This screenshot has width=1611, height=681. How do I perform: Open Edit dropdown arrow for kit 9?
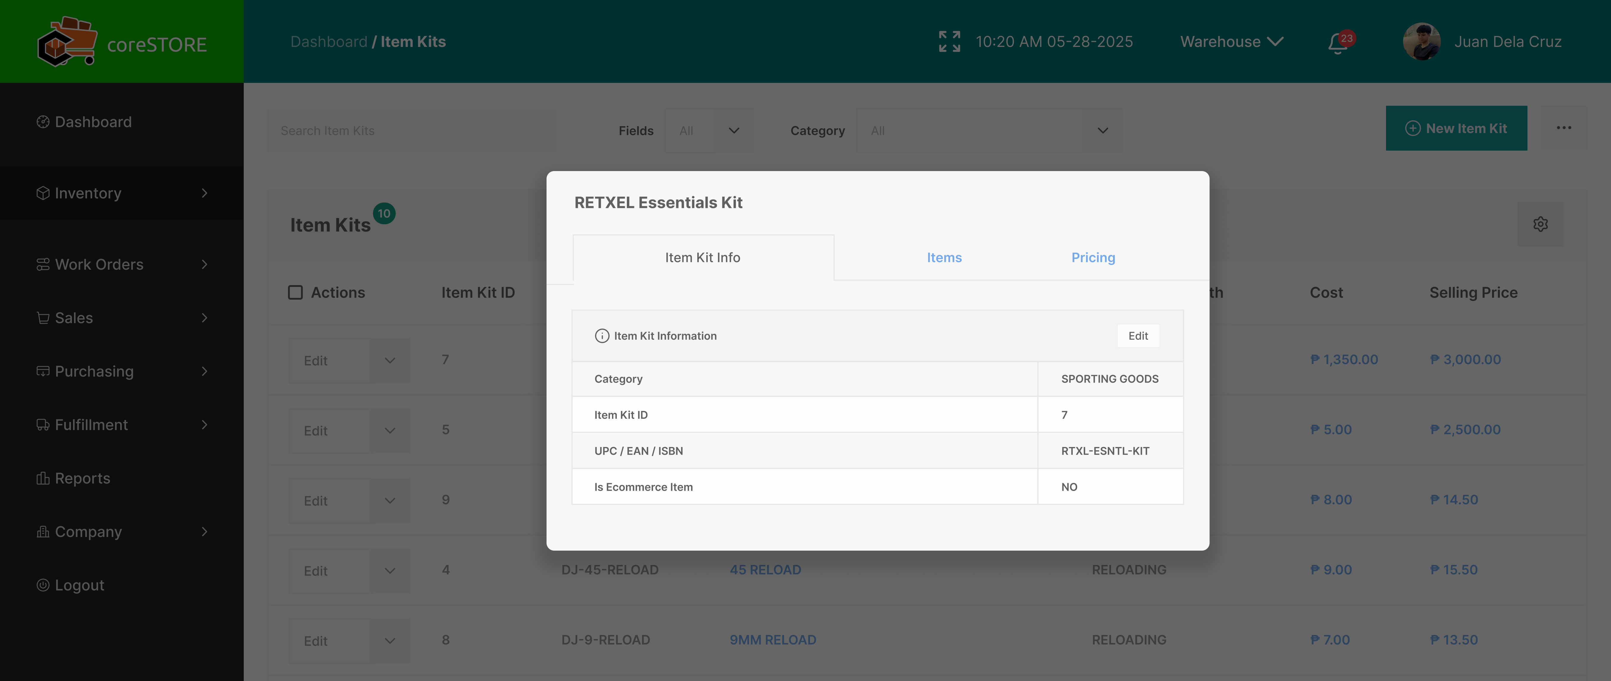point(390,500)
